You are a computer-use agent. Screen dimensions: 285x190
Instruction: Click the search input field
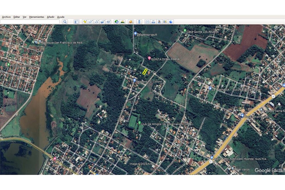(30, 22)
